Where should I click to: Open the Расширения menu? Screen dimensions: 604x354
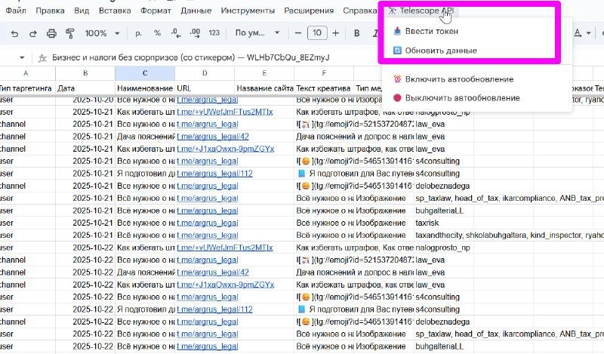tap(309, 11)
